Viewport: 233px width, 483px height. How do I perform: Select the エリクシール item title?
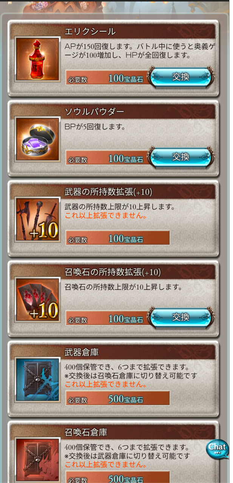pos(91,32)
